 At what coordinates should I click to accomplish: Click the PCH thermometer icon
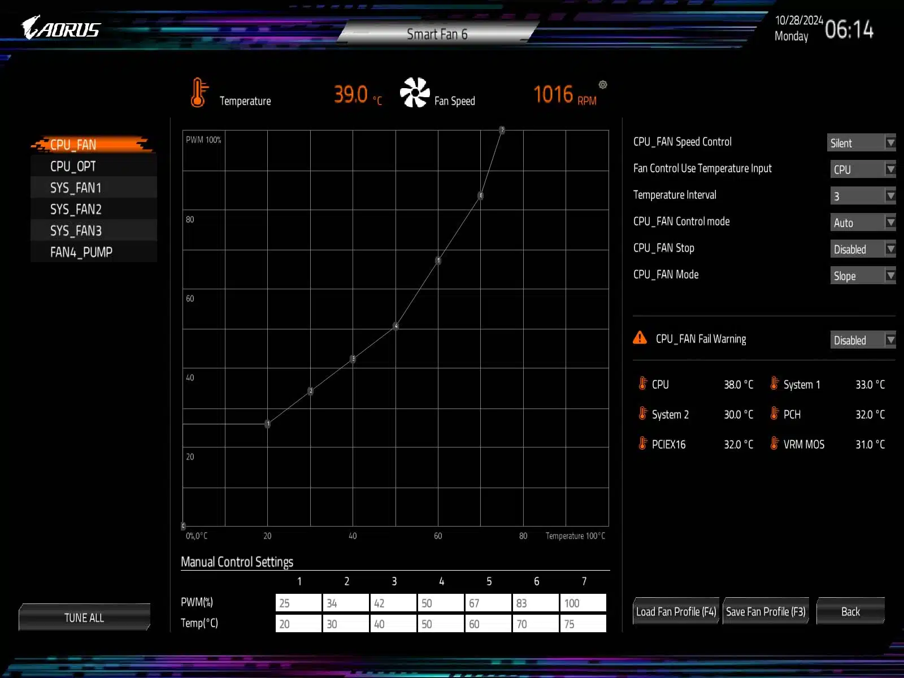774,414
